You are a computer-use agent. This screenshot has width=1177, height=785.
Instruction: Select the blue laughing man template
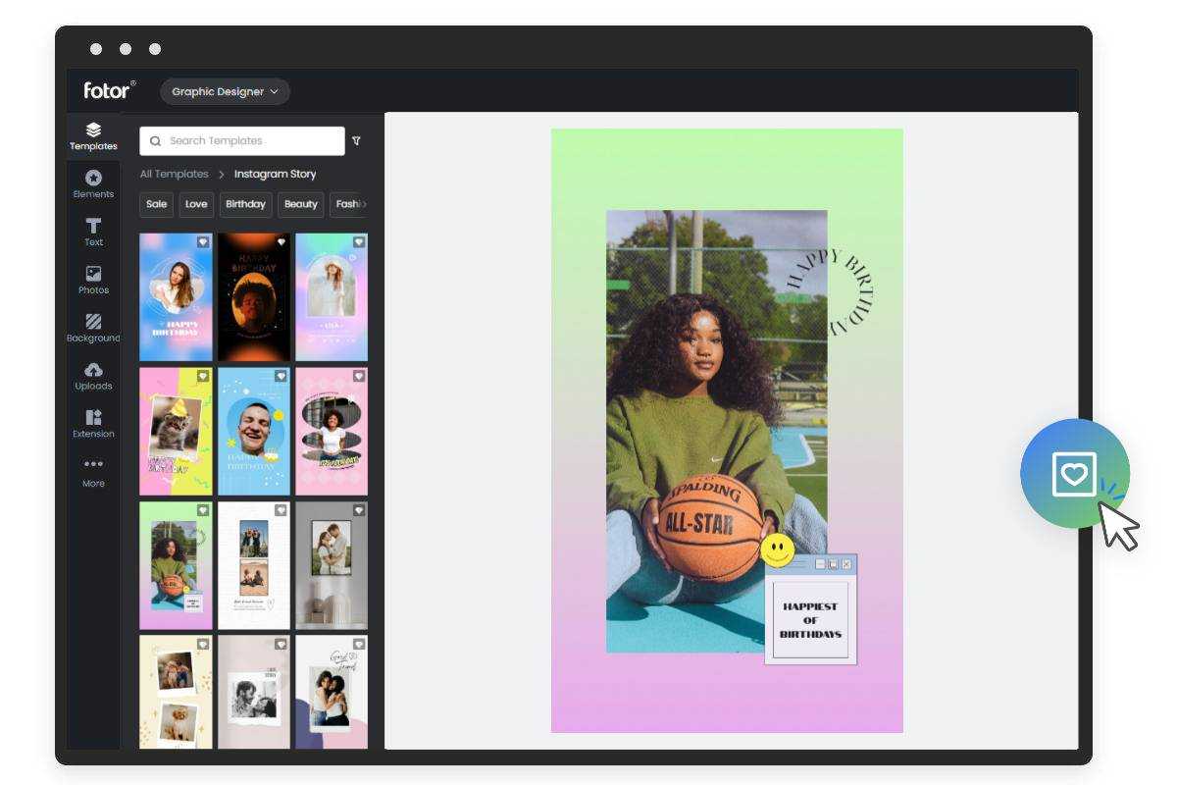click(x=254, y=432)
